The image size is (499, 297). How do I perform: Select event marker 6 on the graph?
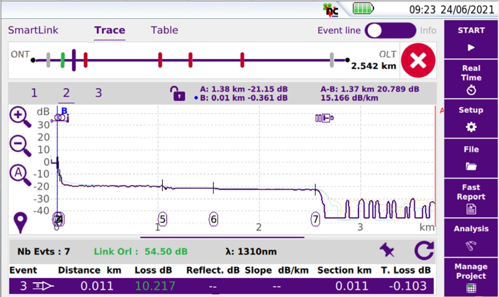pos(213,219)
